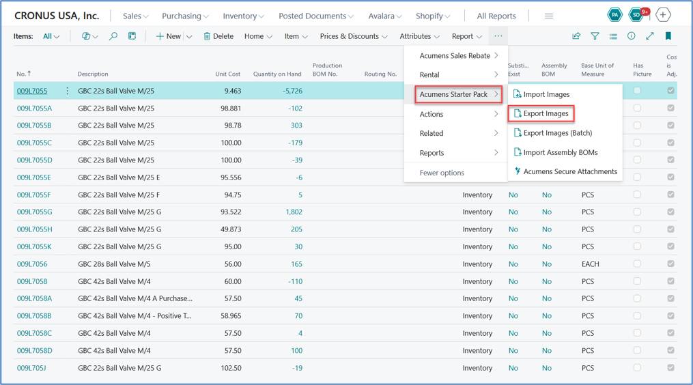Click the share page icon
This screenshot has height=385, width=693.
pos(576,36)
